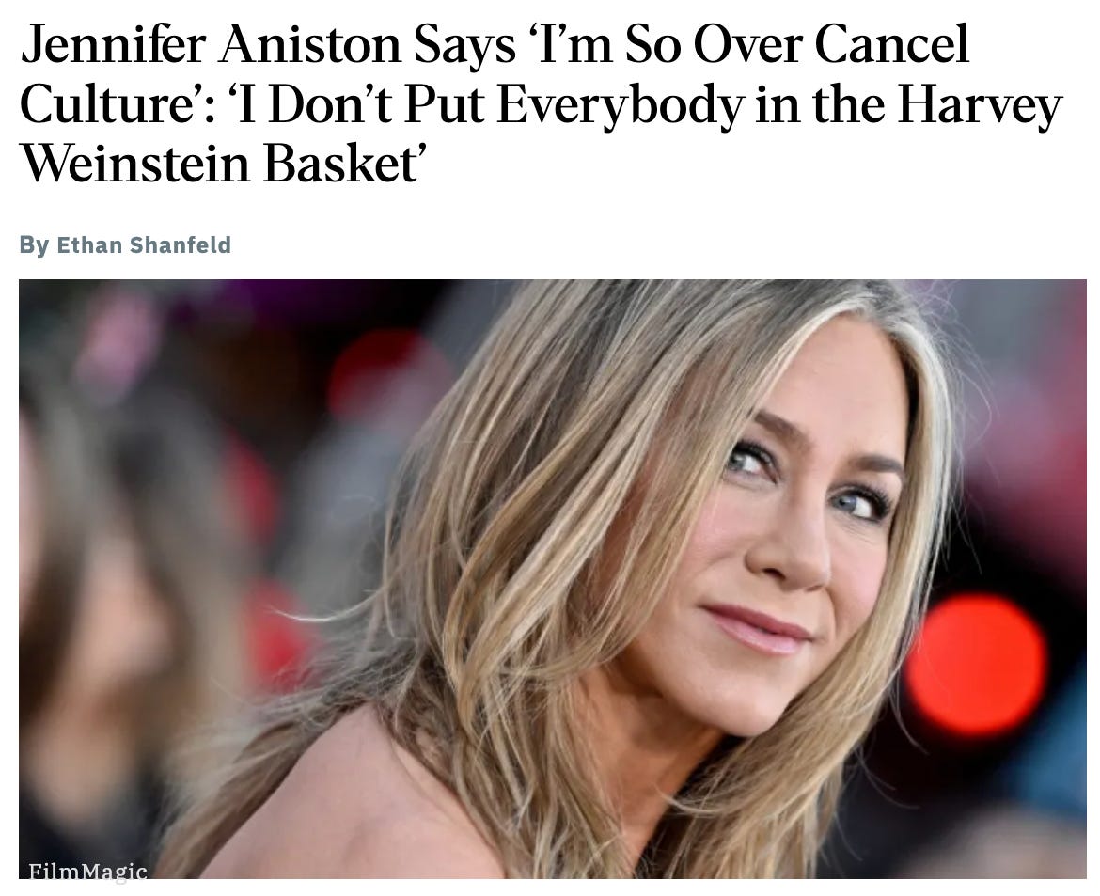
Task: Click "Weinstein Basket" in the headline
Action: coord(220,165)
